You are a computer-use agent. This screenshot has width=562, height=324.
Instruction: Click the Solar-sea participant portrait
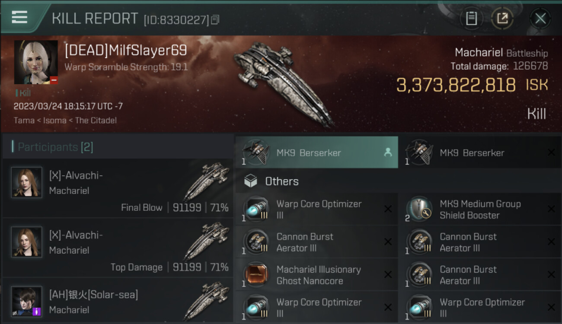[x=27, y=301]
